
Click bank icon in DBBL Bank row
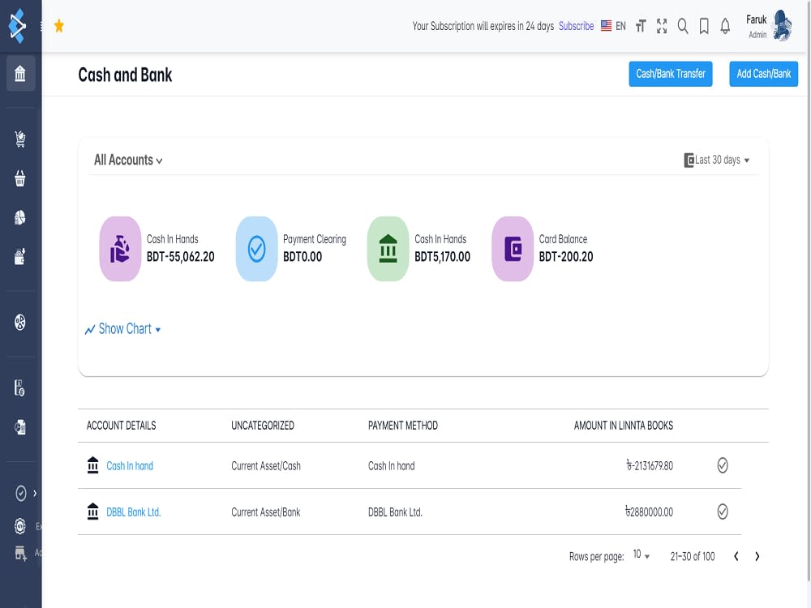tap(93, 512)
